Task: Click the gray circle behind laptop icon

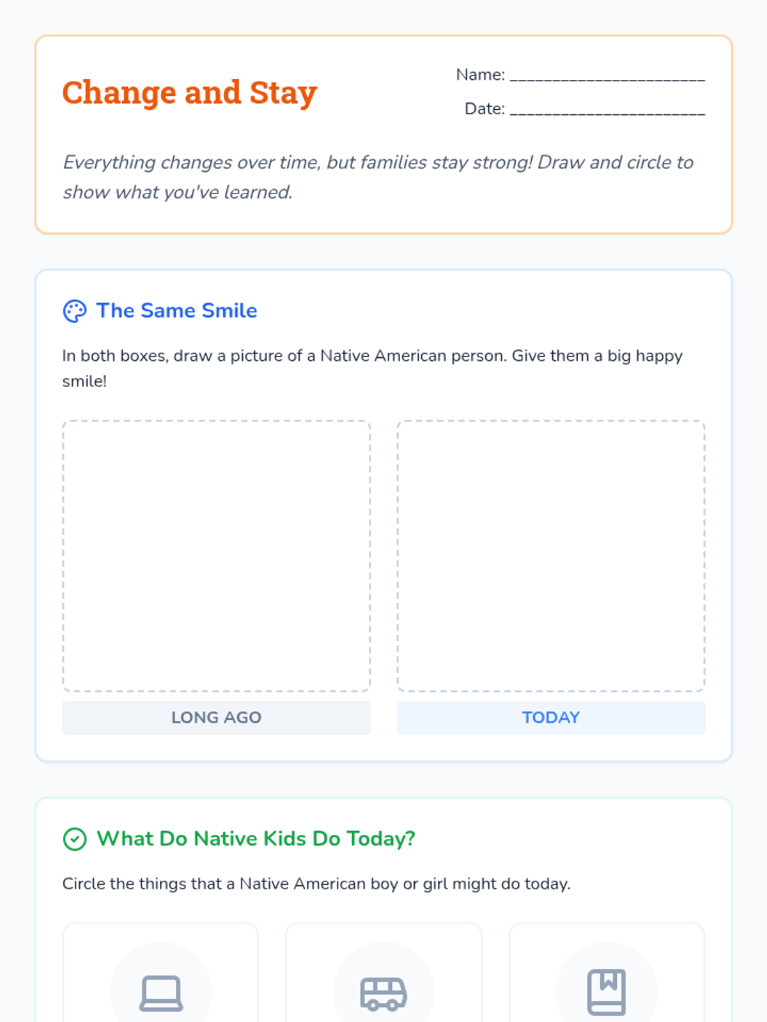Action: tap(161, 984)
